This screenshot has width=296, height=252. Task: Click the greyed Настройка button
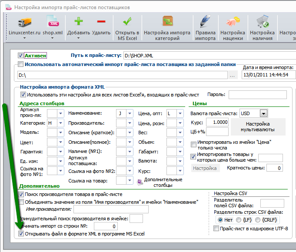[206, 168]
